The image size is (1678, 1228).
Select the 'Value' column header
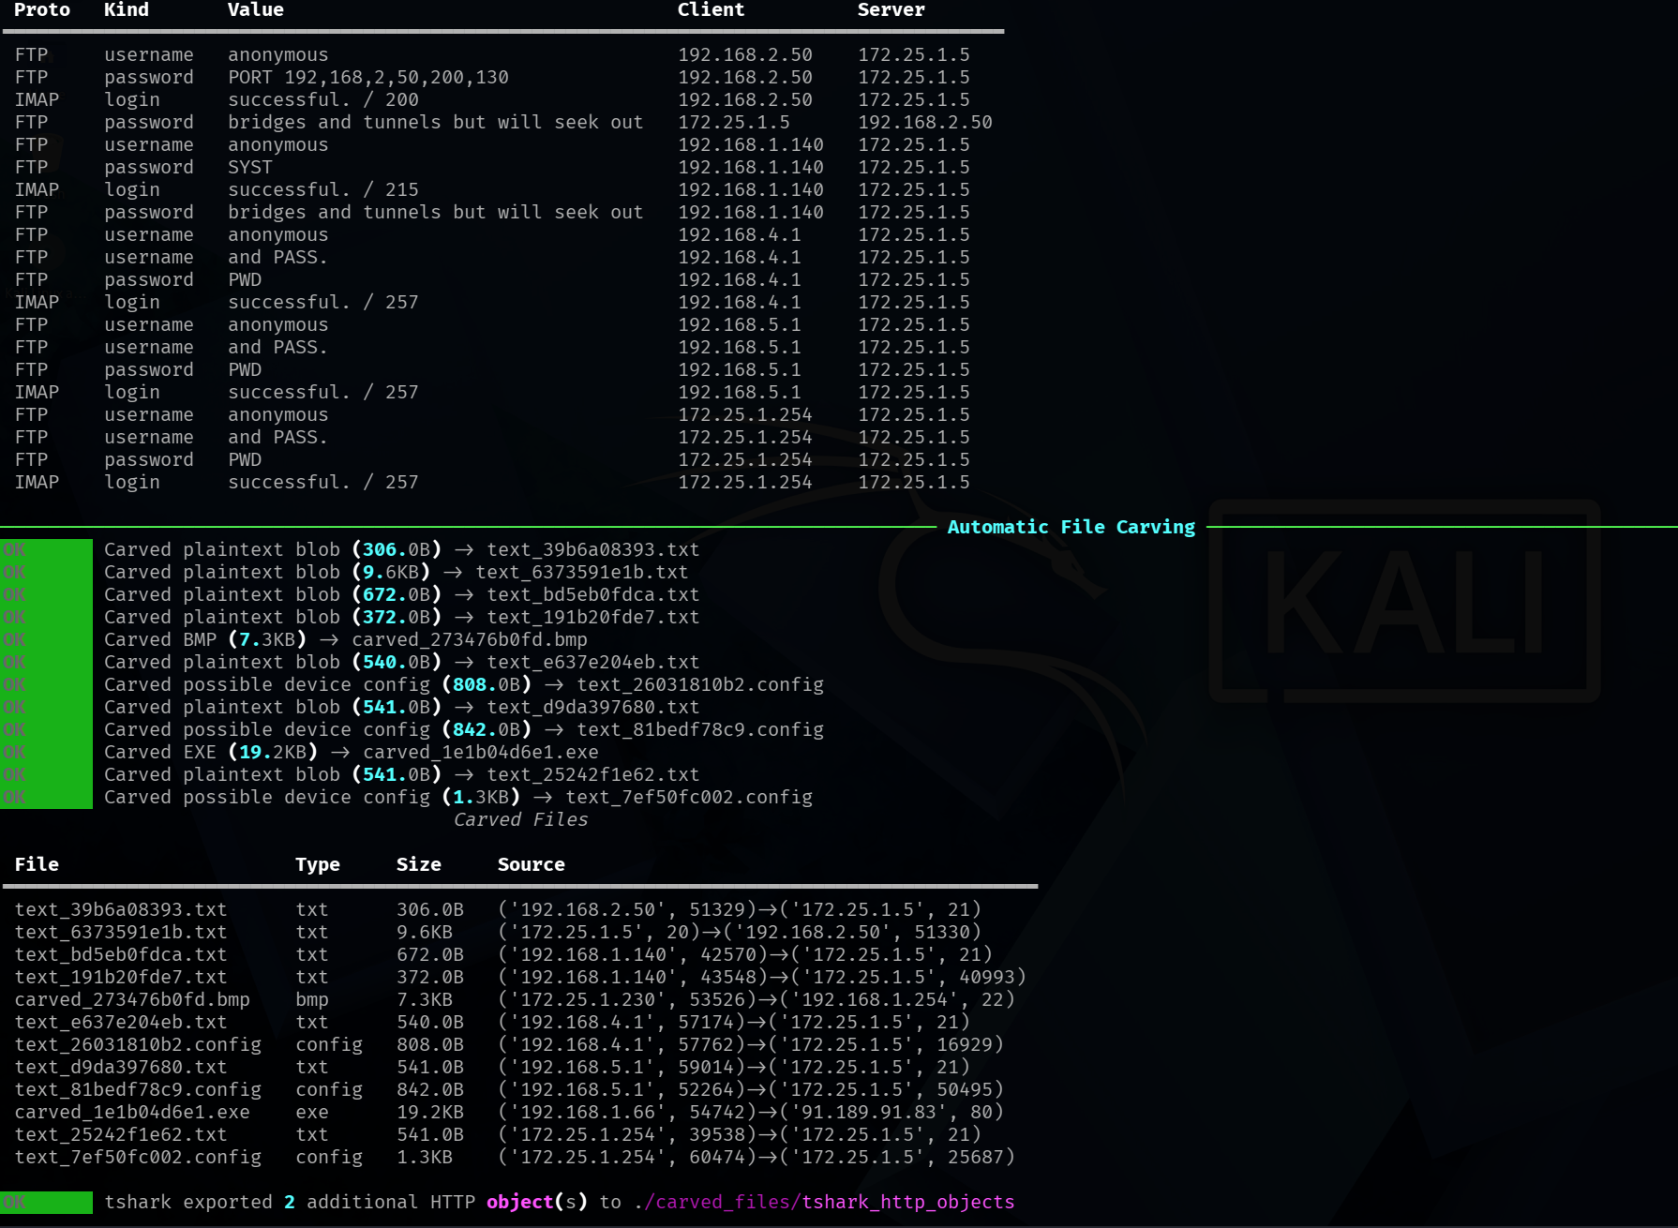(x=256, y=10)
